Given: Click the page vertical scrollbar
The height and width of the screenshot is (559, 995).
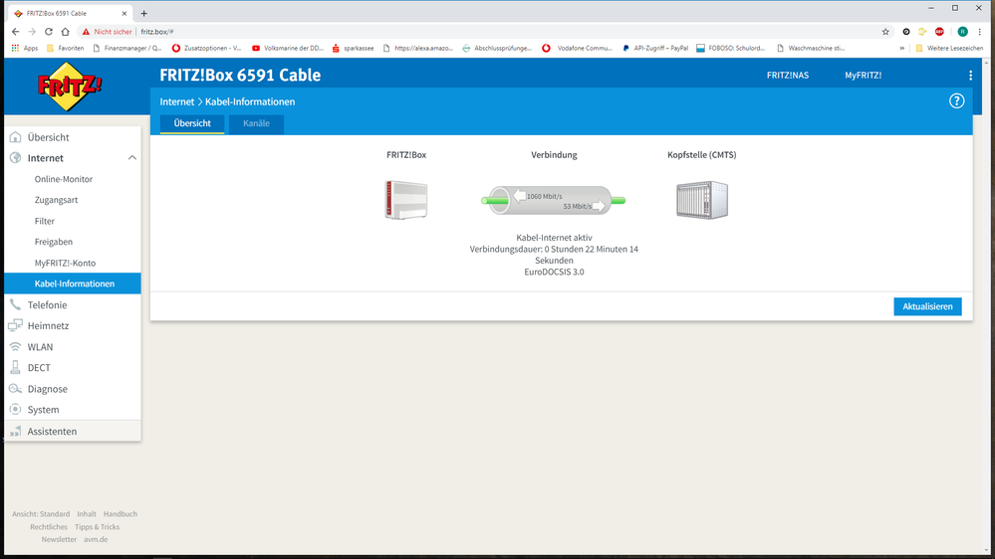Looking at the screenshot, I should [987, 304].
